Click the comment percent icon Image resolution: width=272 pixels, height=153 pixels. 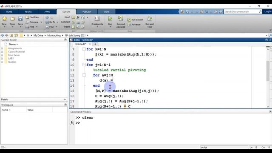73,22
